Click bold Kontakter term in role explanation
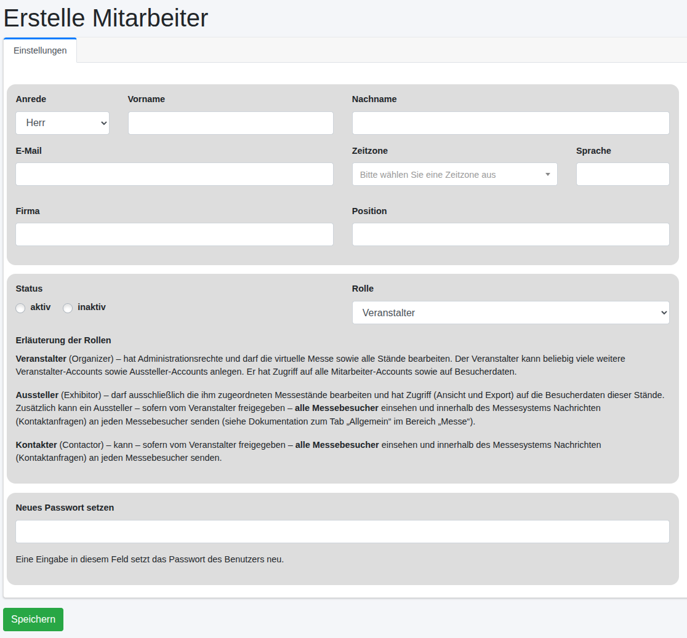This screenshot has width=687, height=638. (36, 444)
